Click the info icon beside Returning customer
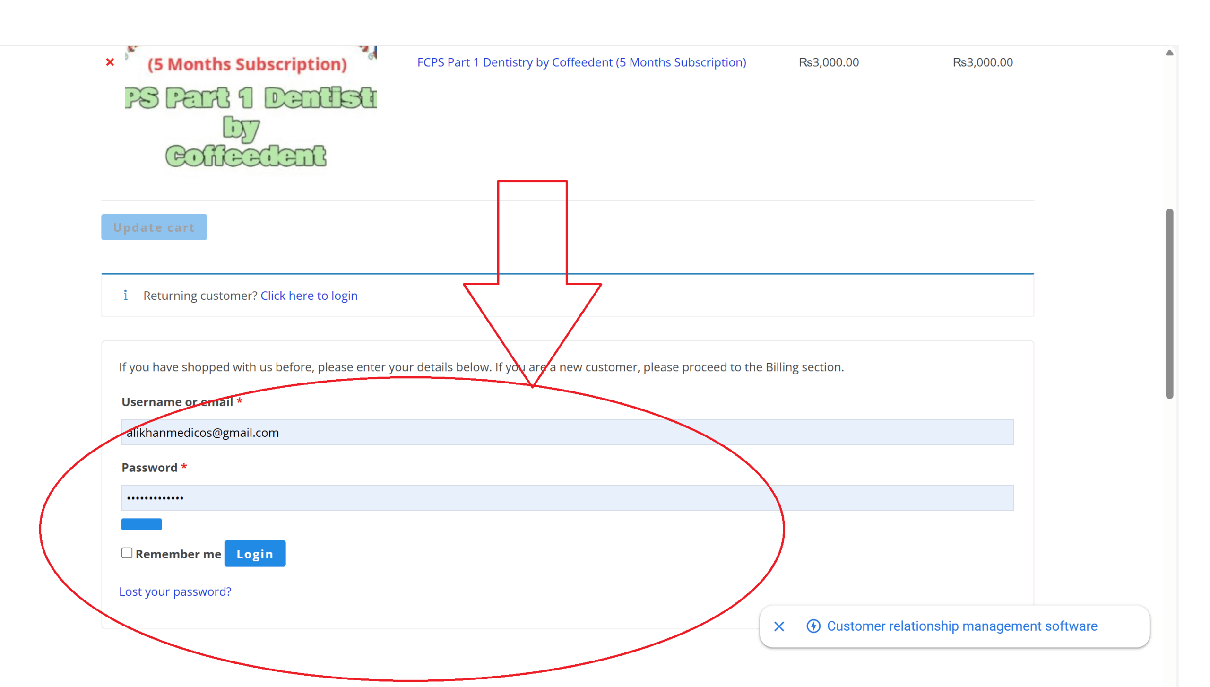This screenshot has height=687, width=1210. [125, 295]
